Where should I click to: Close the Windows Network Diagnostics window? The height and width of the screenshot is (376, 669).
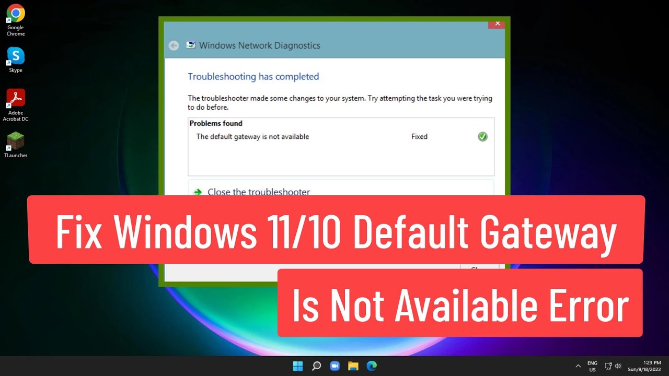497,23
